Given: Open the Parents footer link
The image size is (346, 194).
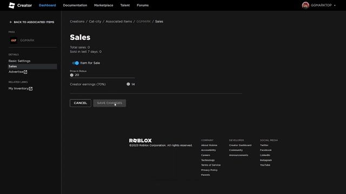Looking at the screenshot, I should [205, 175].
